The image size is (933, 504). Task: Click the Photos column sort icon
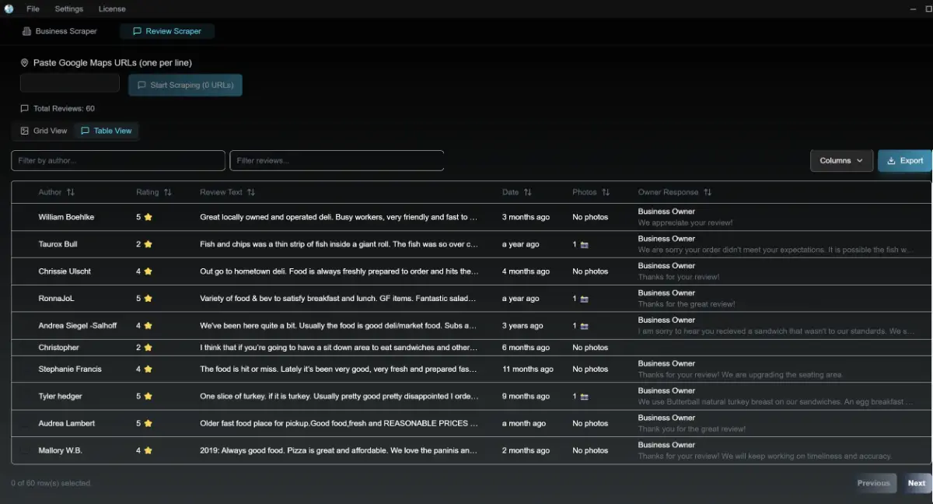click(x=606, y=192)
